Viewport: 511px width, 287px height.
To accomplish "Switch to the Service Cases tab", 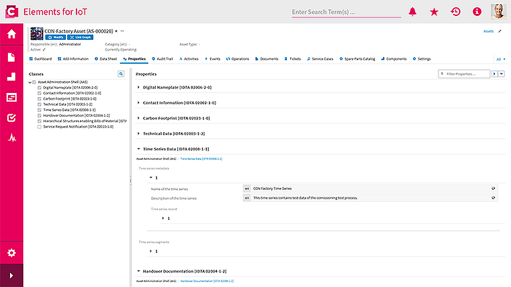I will pos(320,59).
